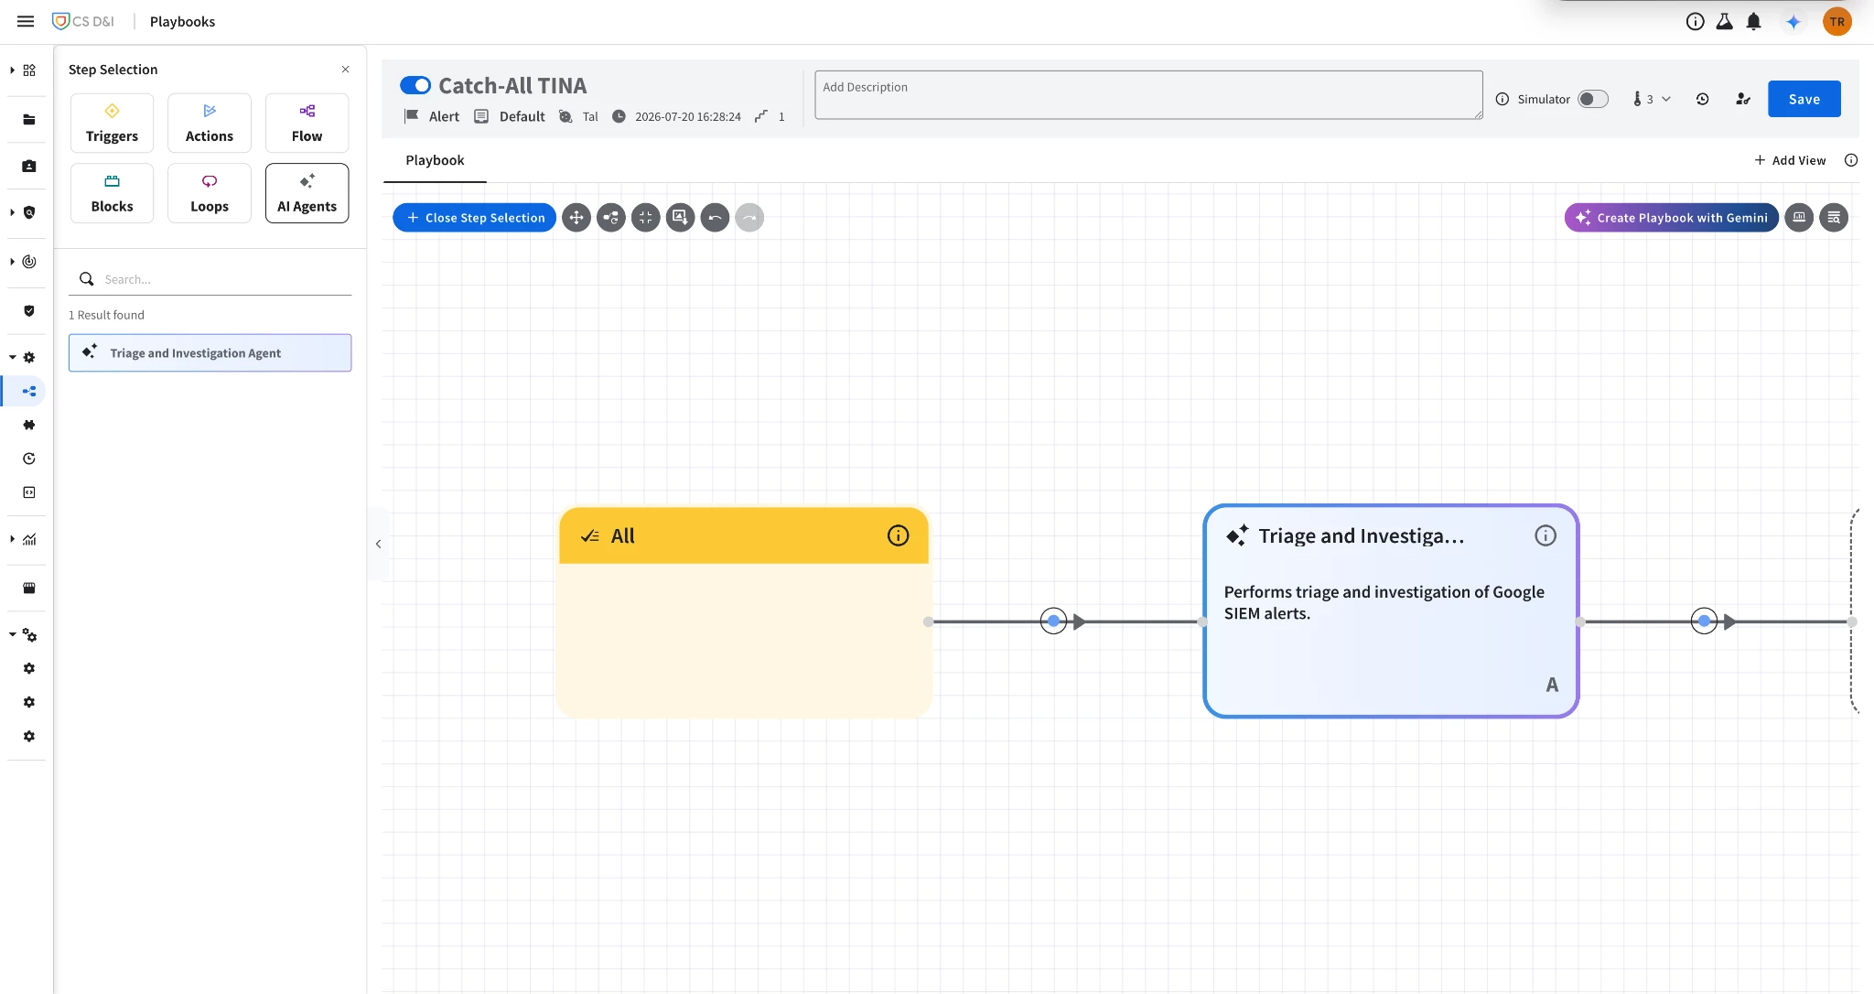Open the priority dropdown showing 3

coord(1652,99)
